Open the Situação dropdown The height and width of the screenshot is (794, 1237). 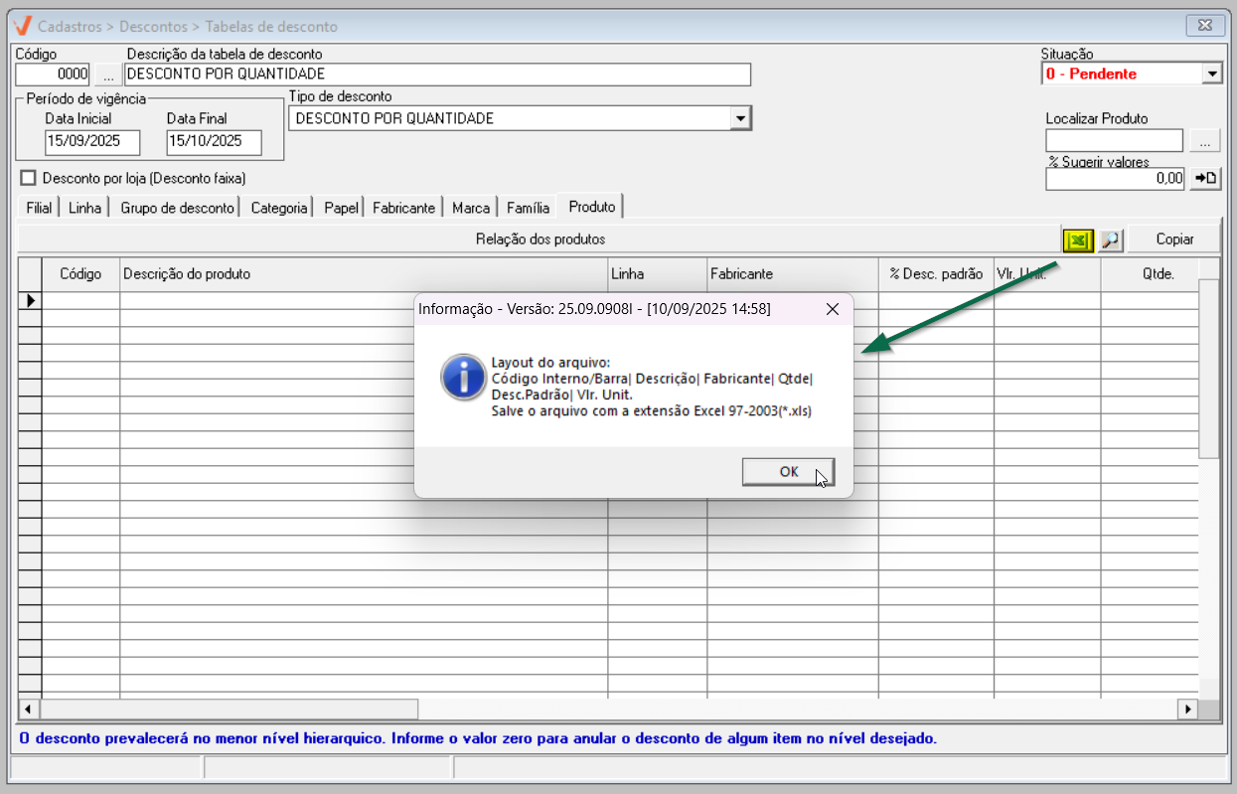[x=1211, y=74]
